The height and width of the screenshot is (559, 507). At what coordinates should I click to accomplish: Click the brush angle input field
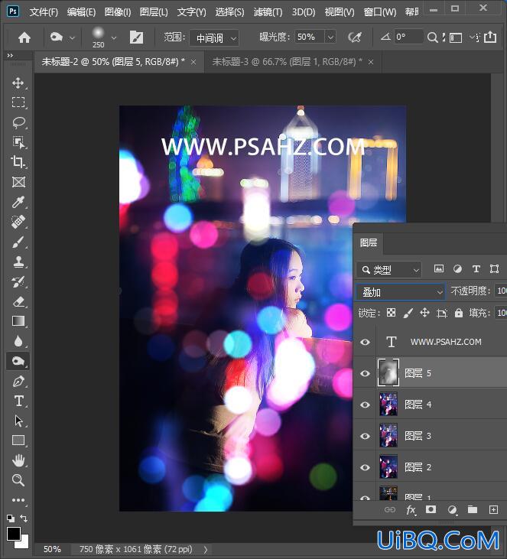(x=408, y=37)
